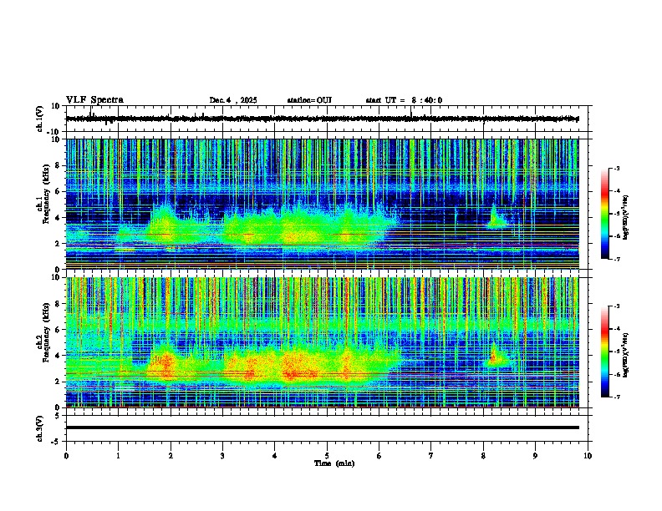This screenshot has width=662, height=511.
Task: Click the "VLF Spectra" plot title
Action: click(x=94, y=100)
